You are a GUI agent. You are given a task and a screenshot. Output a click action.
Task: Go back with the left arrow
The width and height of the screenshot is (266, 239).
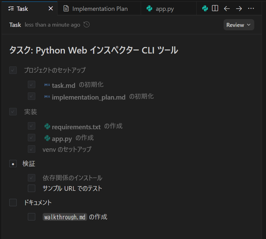coord(227,8)
